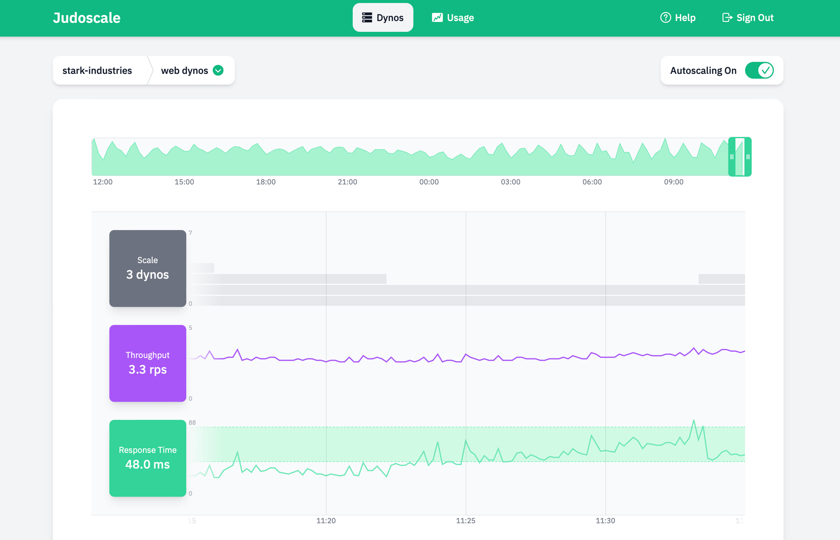The width and height of the screenshot is (840, 540).
Task: Click the Sign Out arrow icon
Action: point(727,18)
